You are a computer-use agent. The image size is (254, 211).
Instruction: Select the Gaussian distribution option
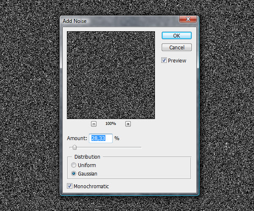click(x=74, y=173)
